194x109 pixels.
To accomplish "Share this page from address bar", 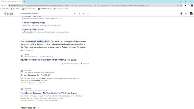I will (x=178, y=5).
